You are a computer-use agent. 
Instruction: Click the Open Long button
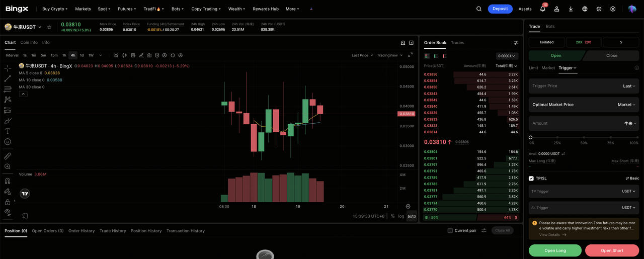(x=555, y=250)
